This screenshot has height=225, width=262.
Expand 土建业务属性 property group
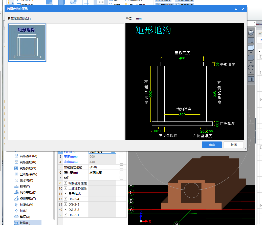[x=65, y=188]
